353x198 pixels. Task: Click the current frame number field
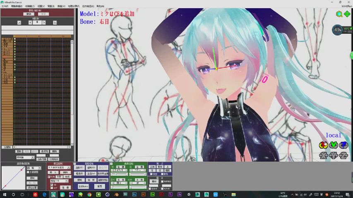pos(37,22)
